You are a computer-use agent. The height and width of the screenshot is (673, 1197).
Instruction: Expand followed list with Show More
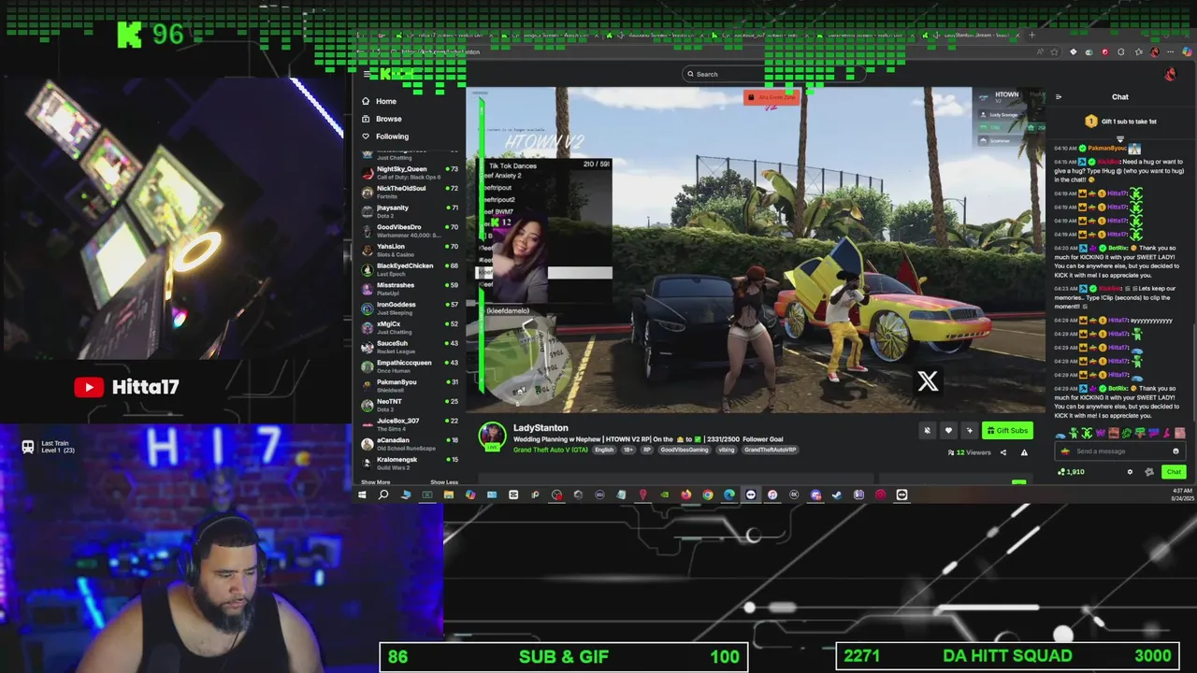[376, 482]
